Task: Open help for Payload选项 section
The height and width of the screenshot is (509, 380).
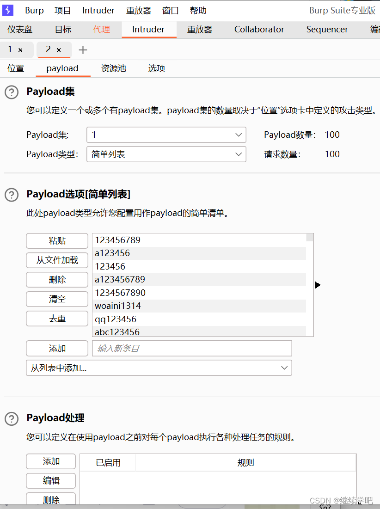Action: 12,195
